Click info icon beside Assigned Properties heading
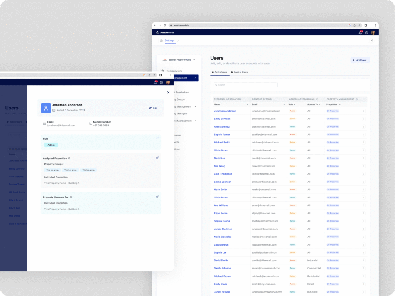This screenshot has width=395, height=296. pos(69,158)
